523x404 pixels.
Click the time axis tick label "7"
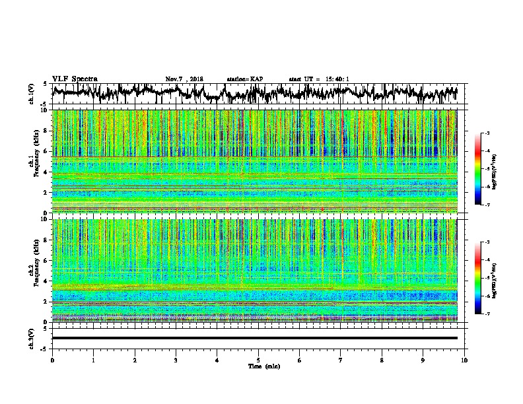point(341,360)
